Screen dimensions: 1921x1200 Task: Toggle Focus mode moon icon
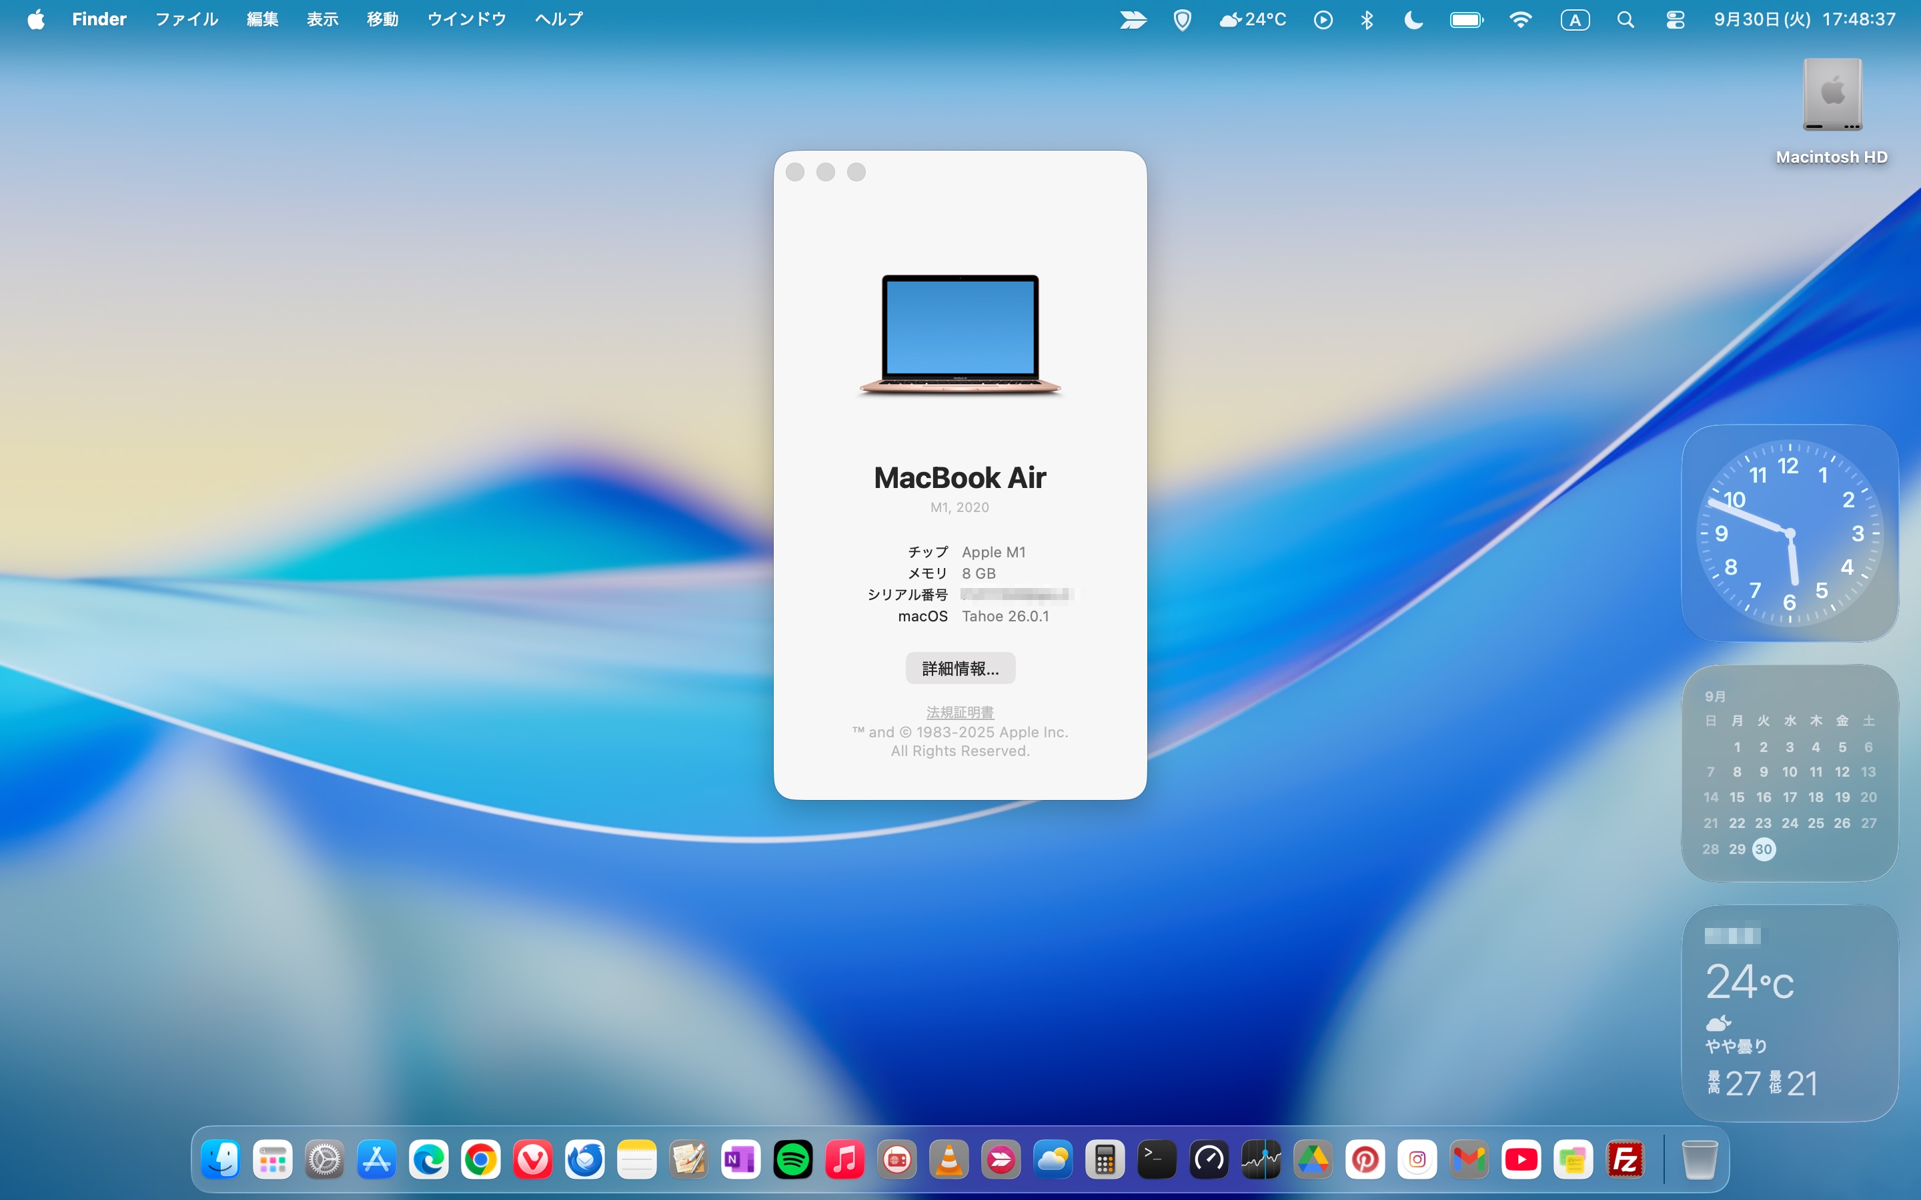[1413, 20]
